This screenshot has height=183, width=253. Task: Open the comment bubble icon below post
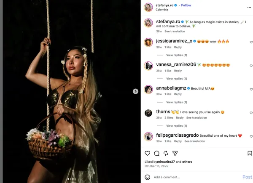156,154
